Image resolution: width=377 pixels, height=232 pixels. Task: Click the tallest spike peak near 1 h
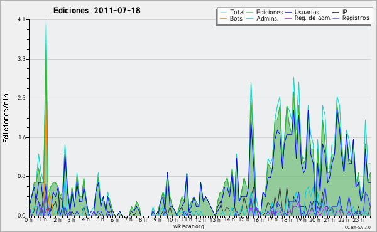(x=46, y=21)
